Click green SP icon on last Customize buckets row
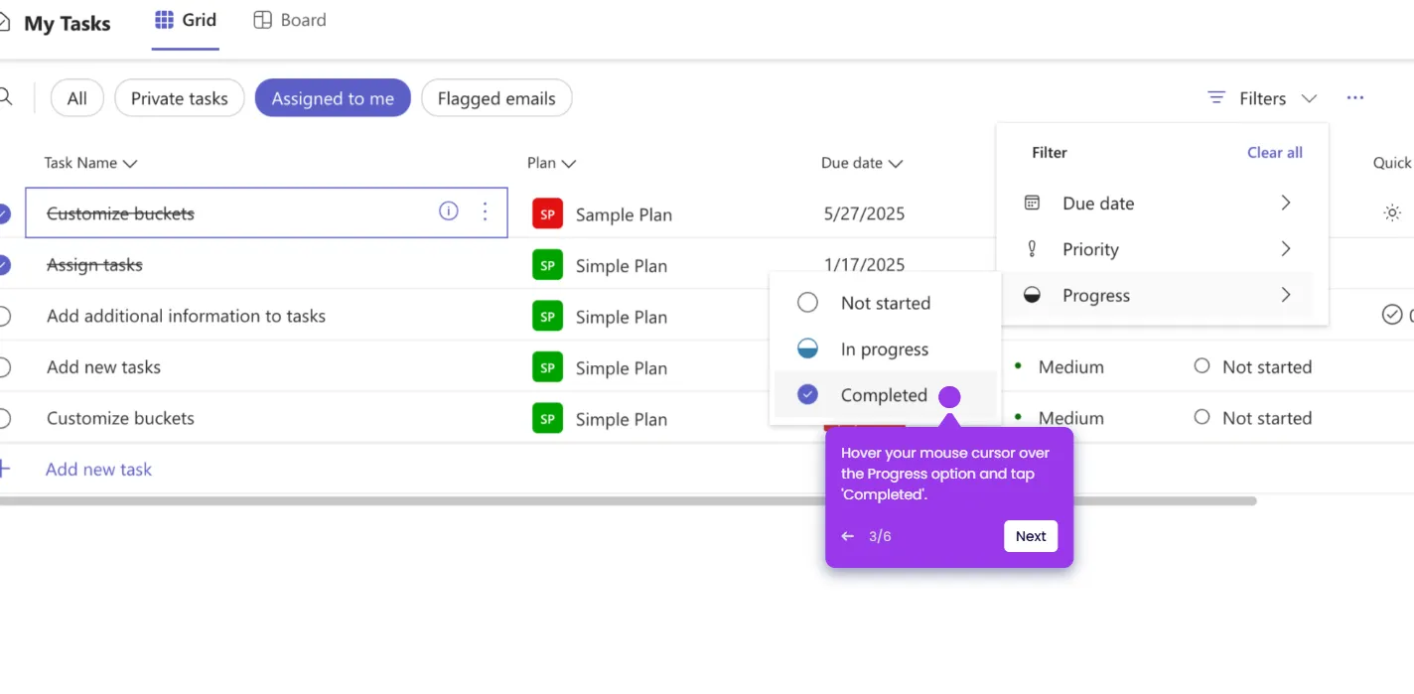The image size is (1414, 694). point(547,418)
